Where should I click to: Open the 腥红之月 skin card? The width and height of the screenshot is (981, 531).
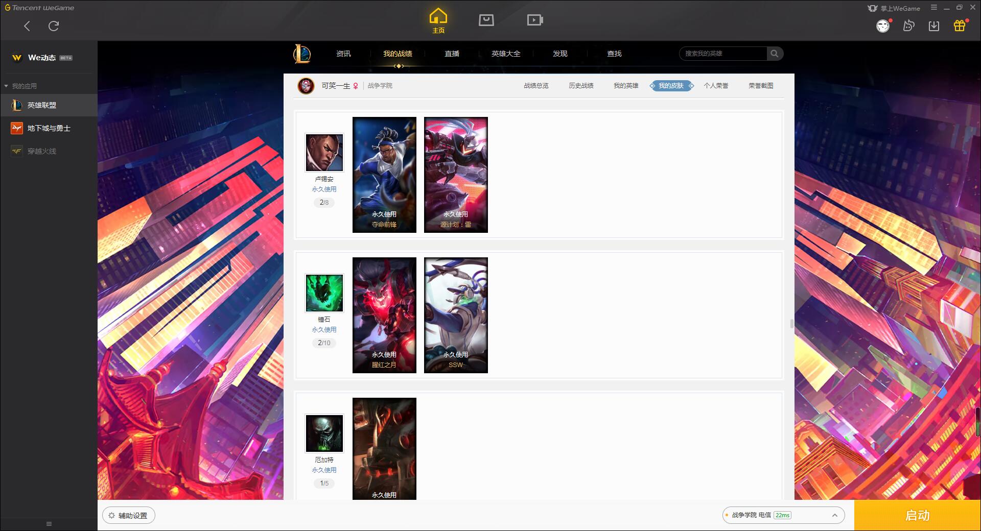coord(384,315)
